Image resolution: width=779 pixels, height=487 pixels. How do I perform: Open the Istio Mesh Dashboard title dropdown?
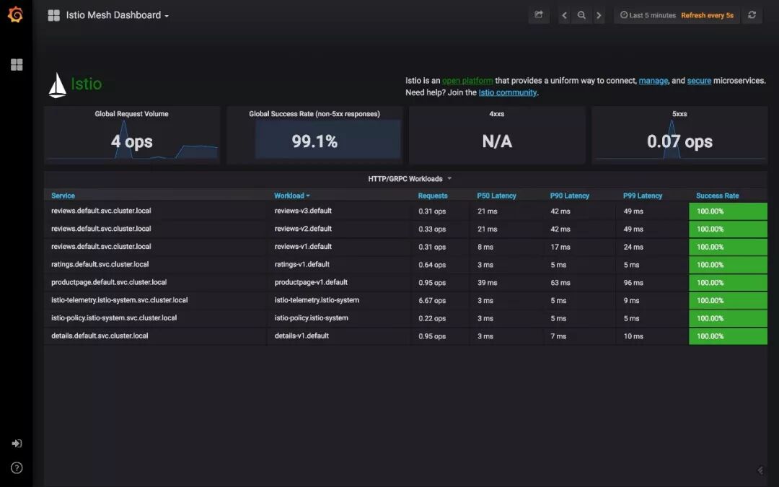click(118, 15)
